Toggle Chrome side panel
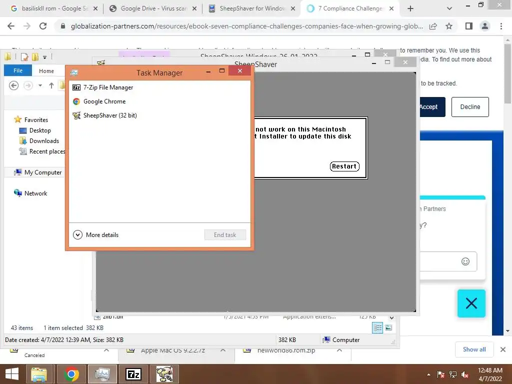The width and height of the screenshot is (512, 384). coord(469,26)
